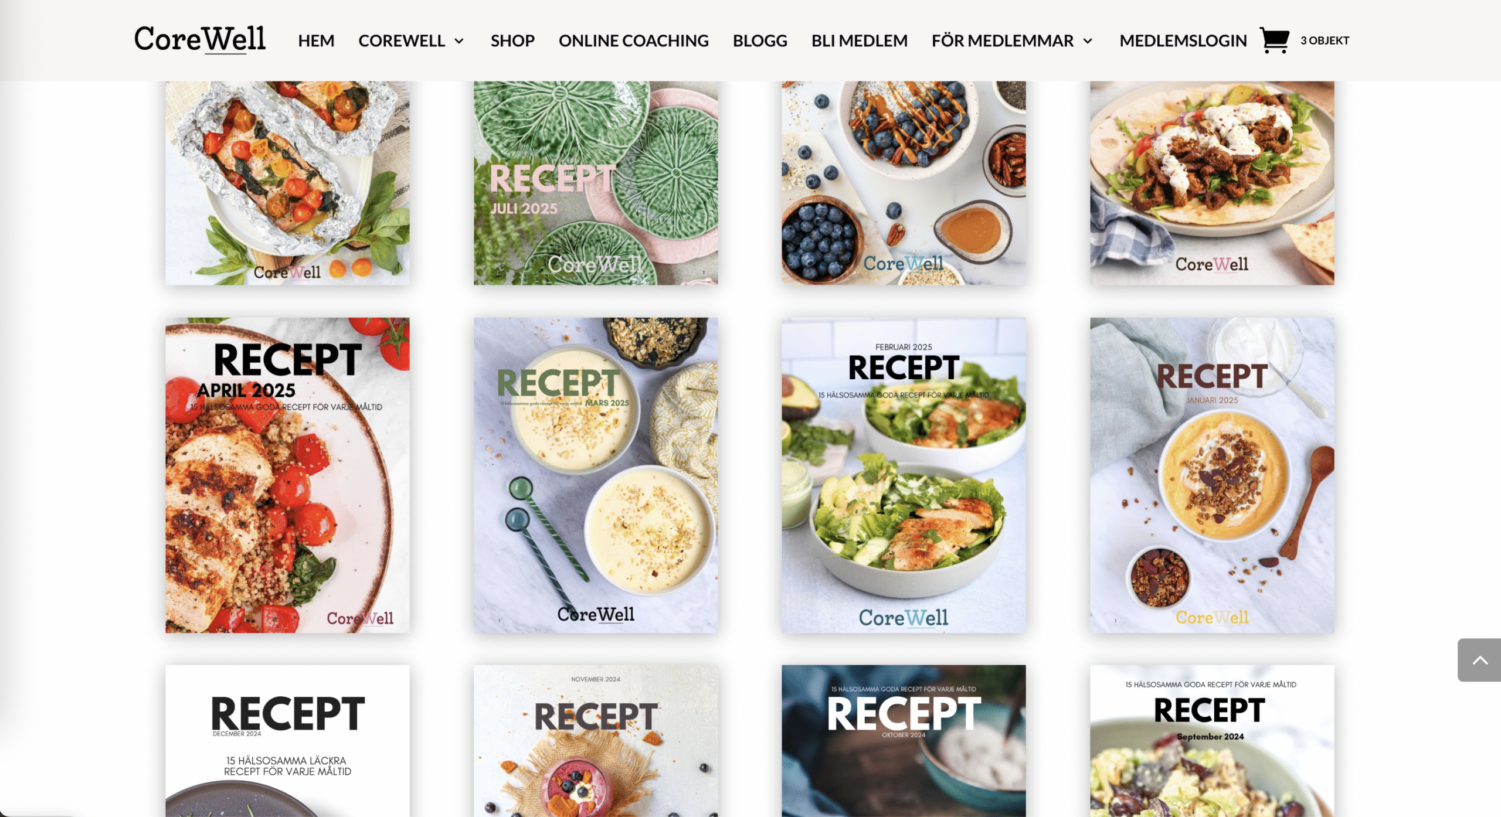Open the HEM menu item

[316, 40]
